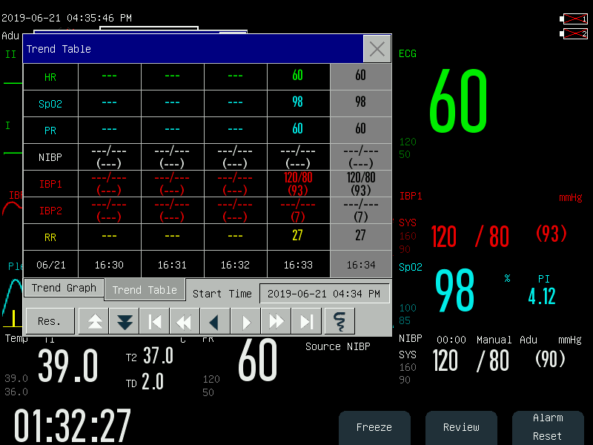This screenshot has width=593, height=445.
Task: Open the large green ECG heart rate 60
Action: (x=458, y=102)
